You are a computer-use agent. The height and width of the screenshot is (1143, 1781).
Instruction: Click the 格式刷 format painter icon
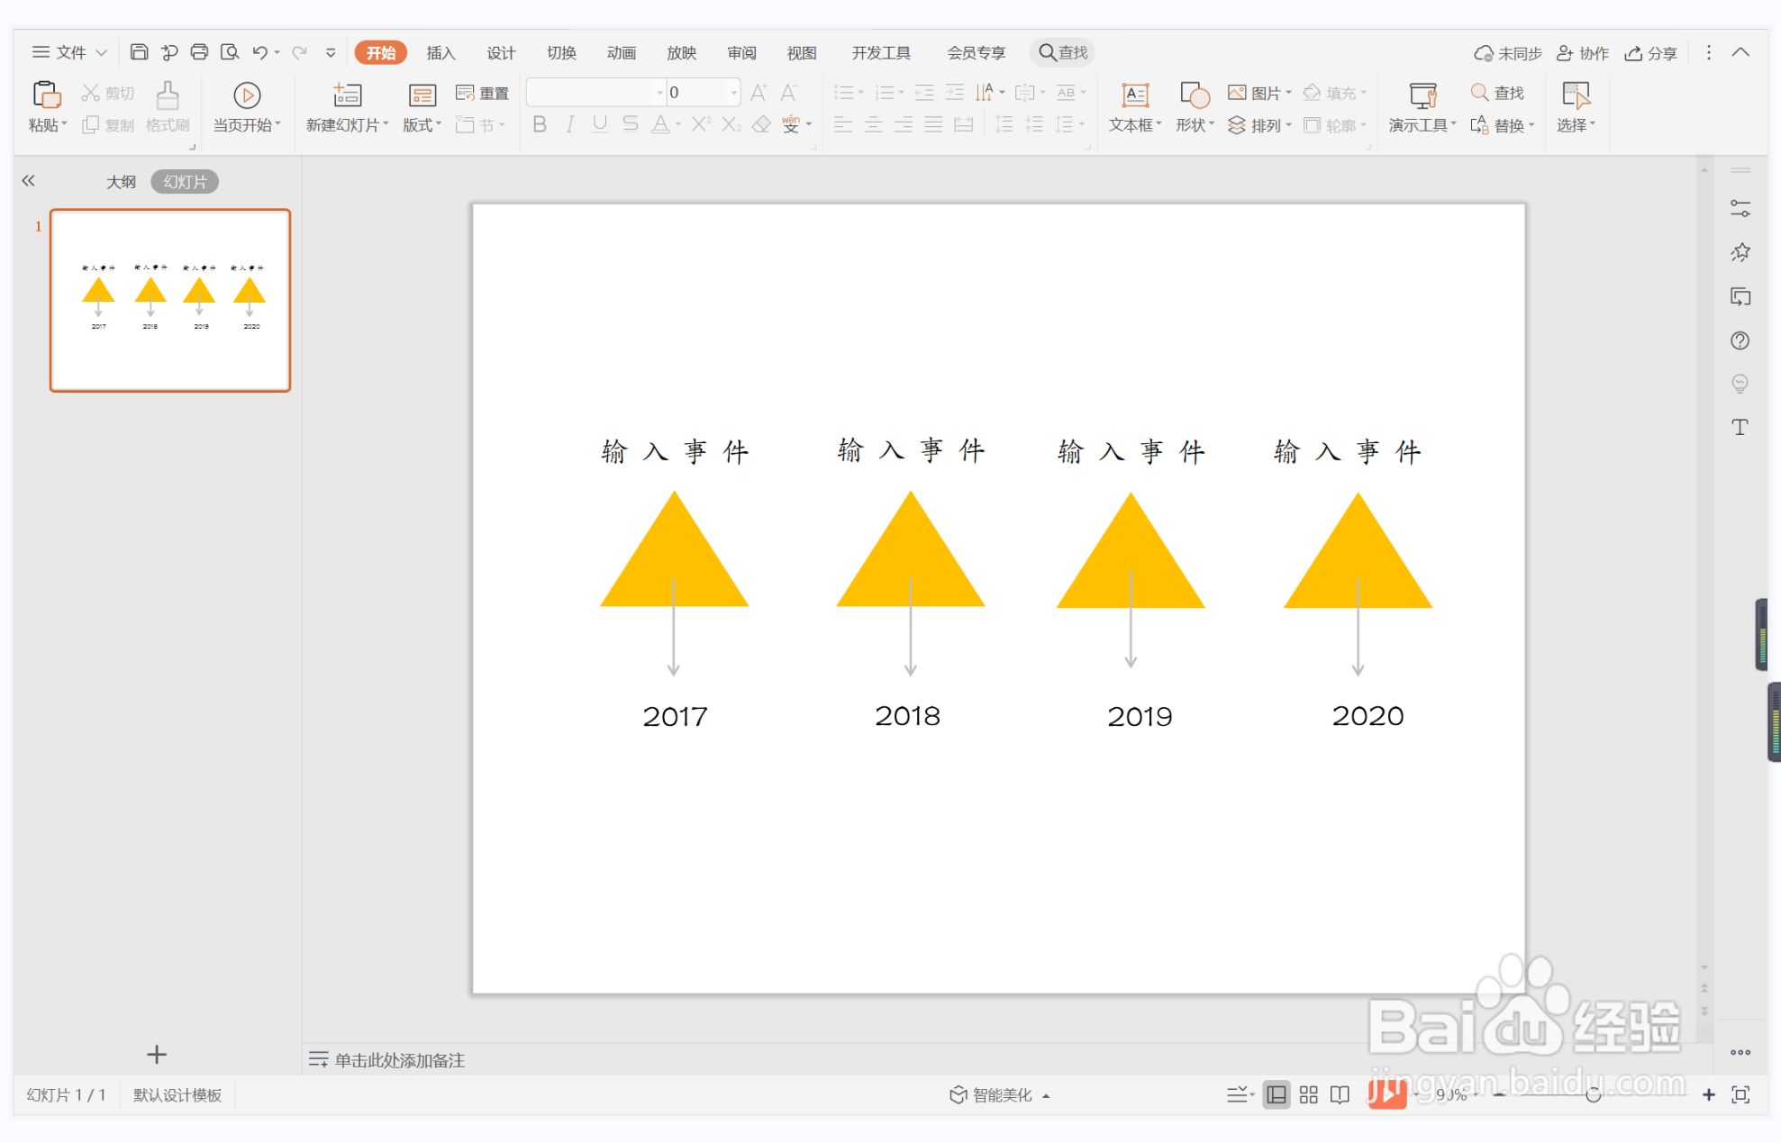tap(168, 106)
